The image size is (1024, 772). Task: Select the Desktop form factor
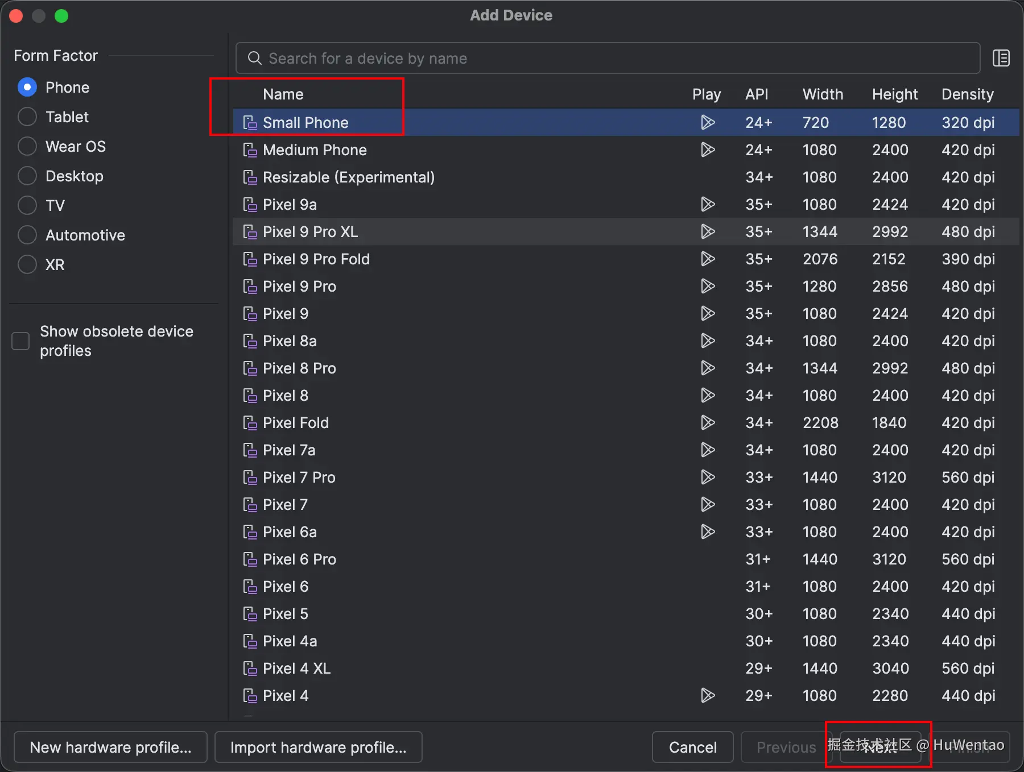coord(27,176)
